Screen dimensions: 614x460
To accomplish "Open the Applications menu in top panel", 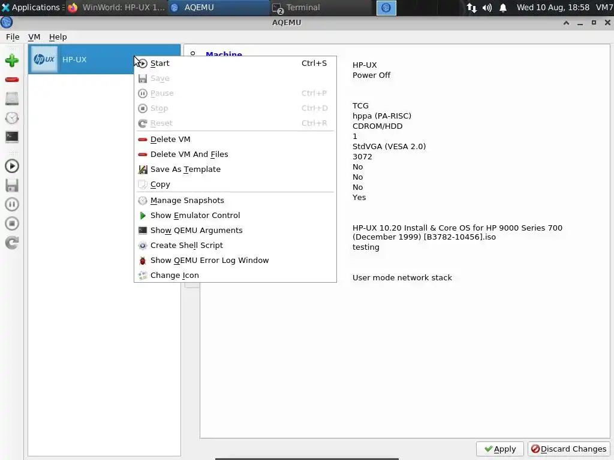I will point(32,7).
